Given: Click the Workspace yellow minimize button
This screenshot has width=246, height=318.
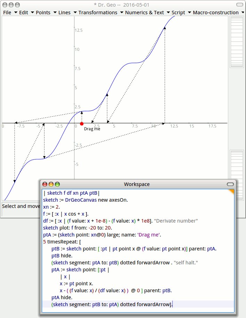Looking at the screenshot, I should coord(51,184).
